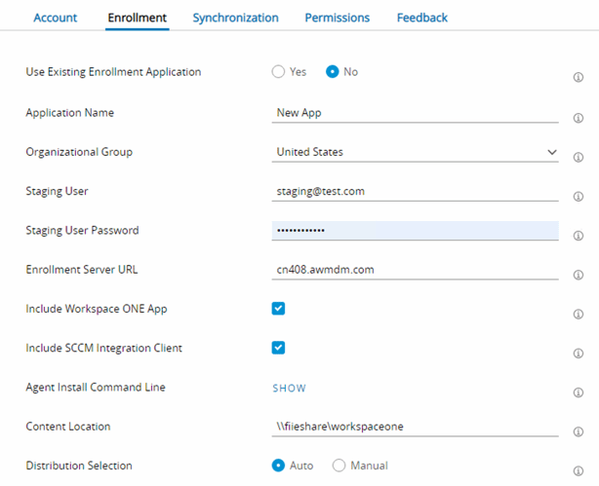Click info icon for Enrollment Server URL
The height and width of the screenshot is (486, 599).
pos(579,275)
